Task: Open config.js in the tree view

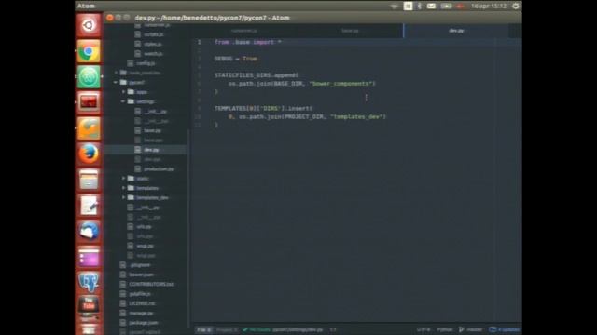Action: click(146, 63)
